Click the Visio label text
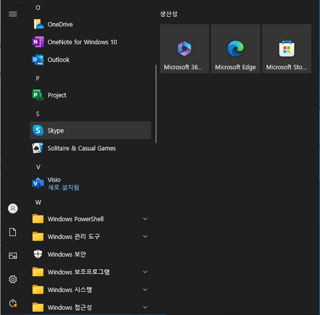The height and width of the screenshot is (315, 320). pos(54,180)
